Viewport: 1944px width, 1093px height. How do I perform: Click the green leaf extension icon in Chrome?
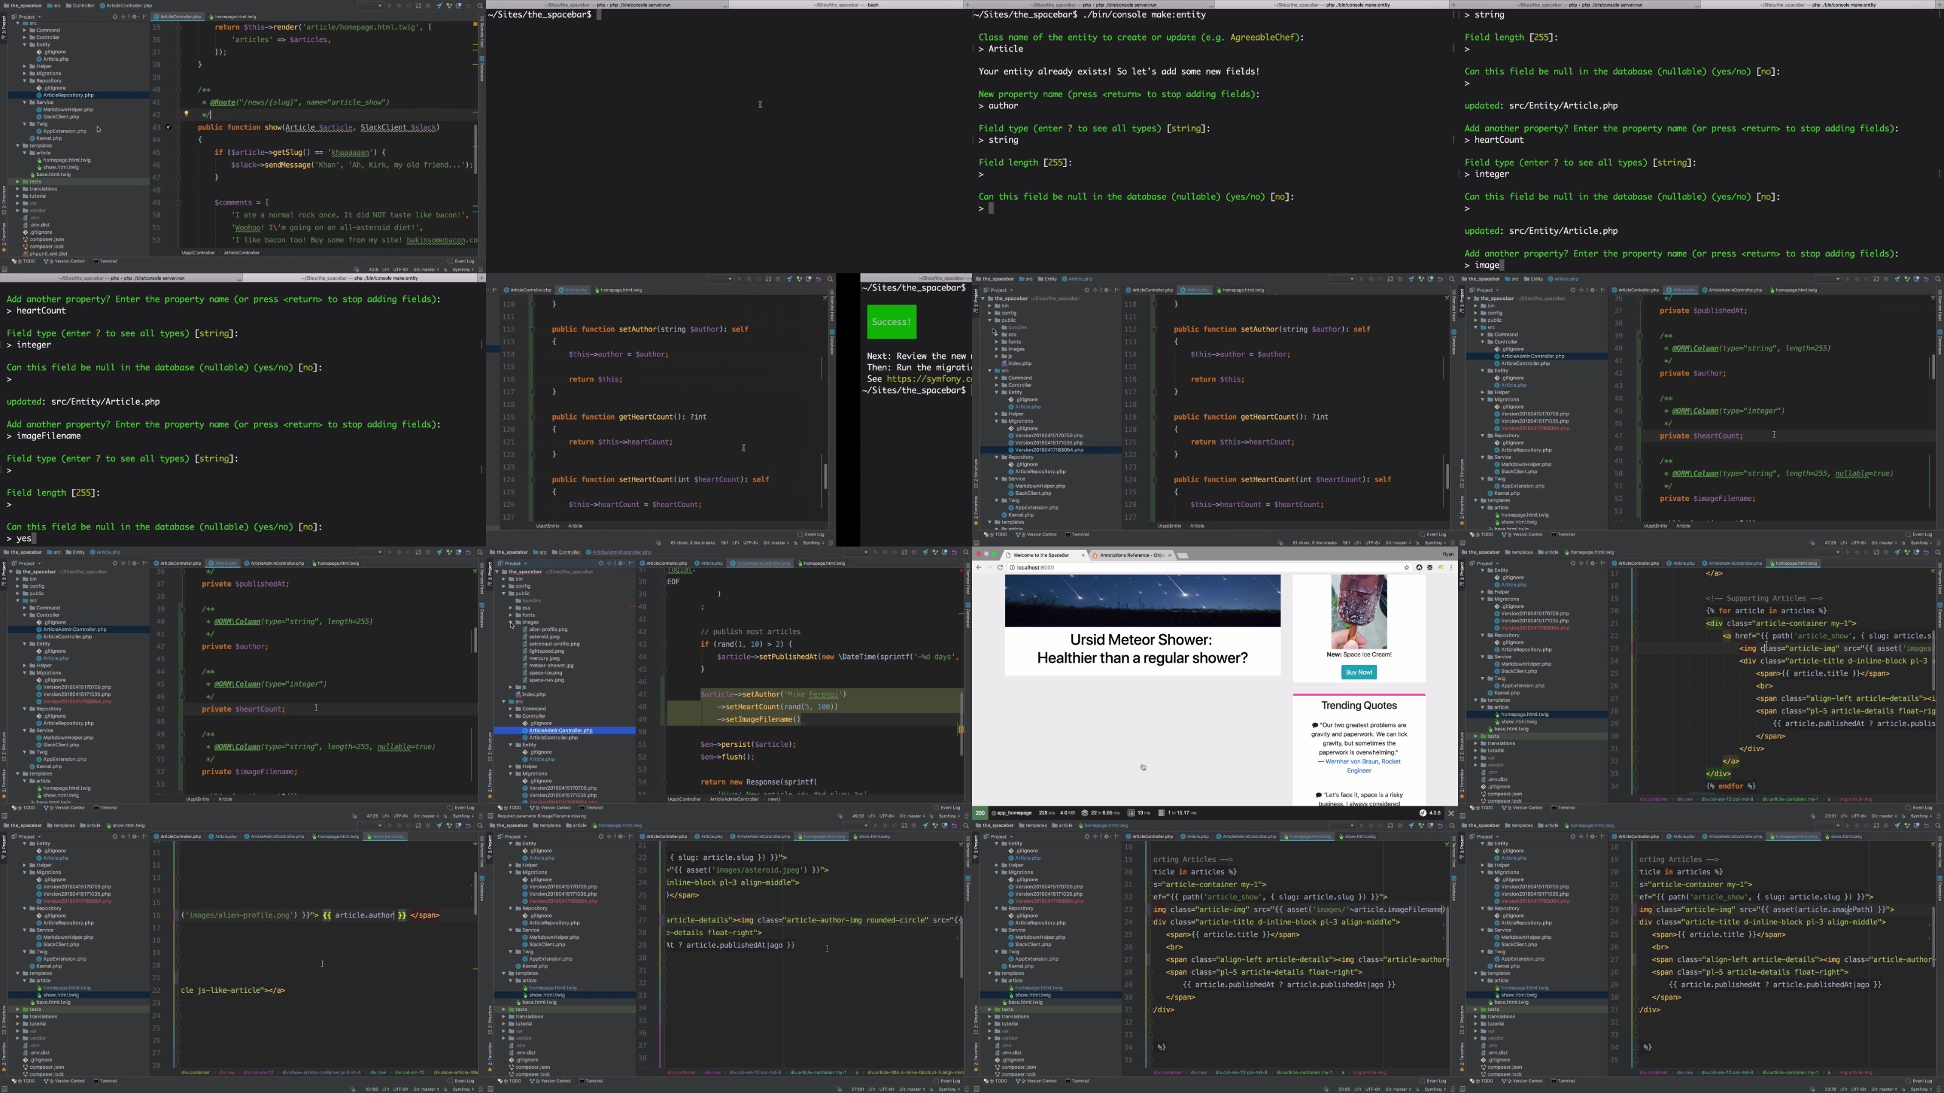click(x=1440, y=567)
